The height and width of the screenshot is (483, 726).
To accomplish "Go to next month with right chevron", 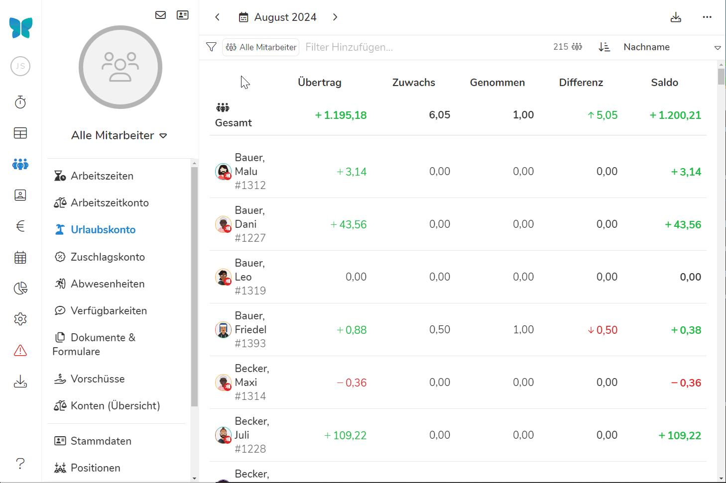I will pyautogui.click(x=335, y=17).
